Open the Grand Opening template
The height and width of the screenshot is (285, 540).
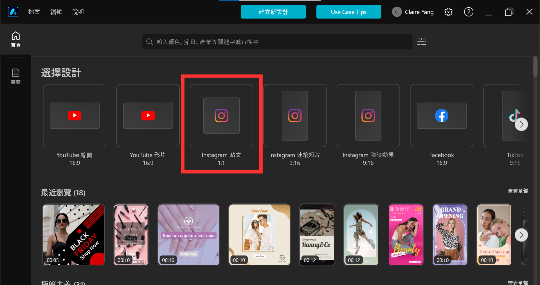(x=450, y=235)
